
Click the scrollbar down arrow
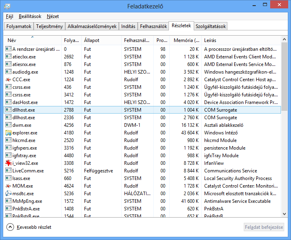point(284,214)
